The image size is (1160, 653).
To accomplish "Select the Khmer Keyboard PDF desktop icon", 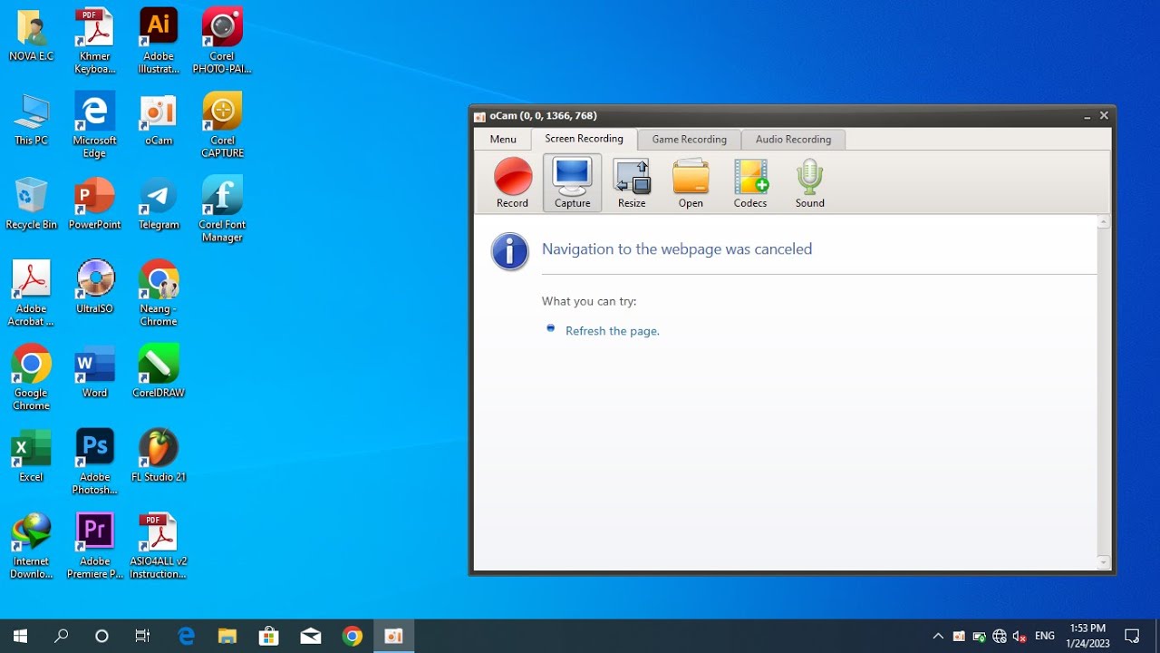I will coord(95,42).
